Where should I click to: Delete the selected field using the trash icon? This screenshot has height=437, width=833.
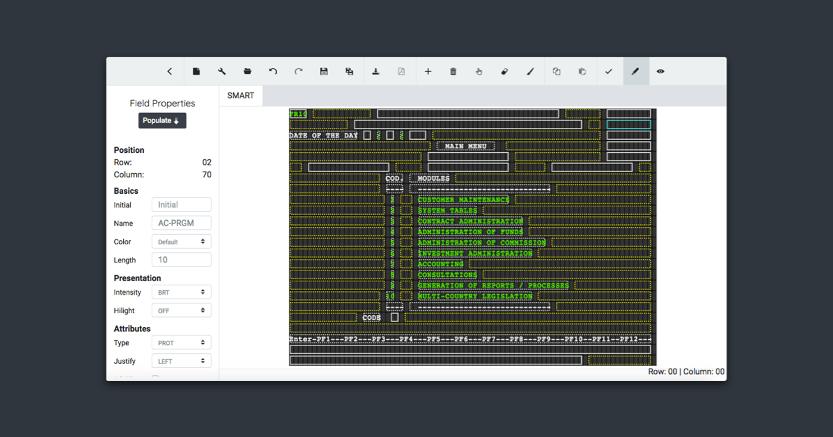pos(453,71)
